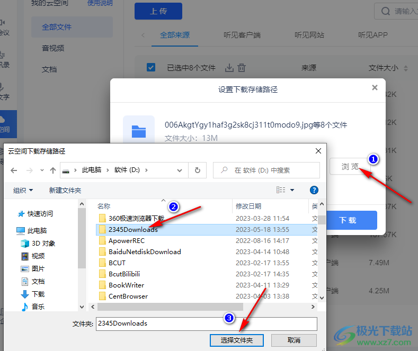Select 3D 对象 in navigation pane

(43, 244)
